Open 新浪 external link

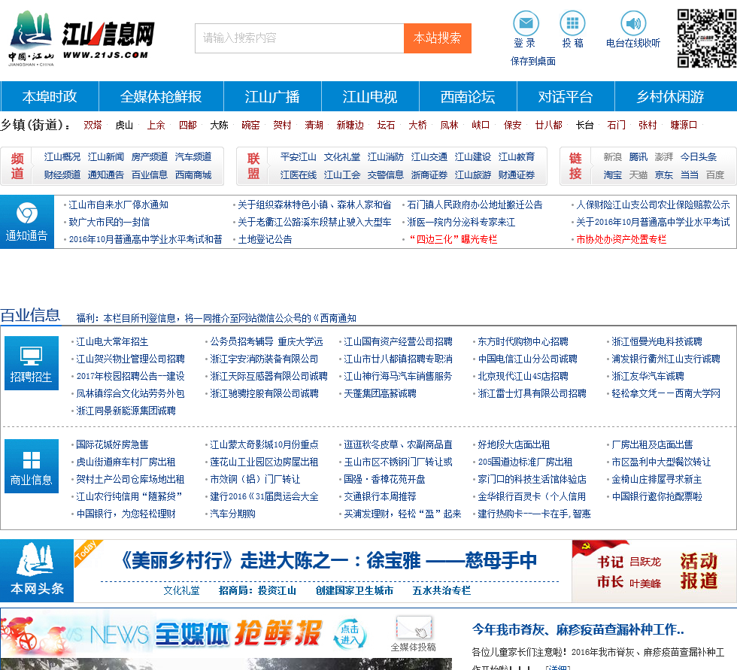click(x=612, y=157)
